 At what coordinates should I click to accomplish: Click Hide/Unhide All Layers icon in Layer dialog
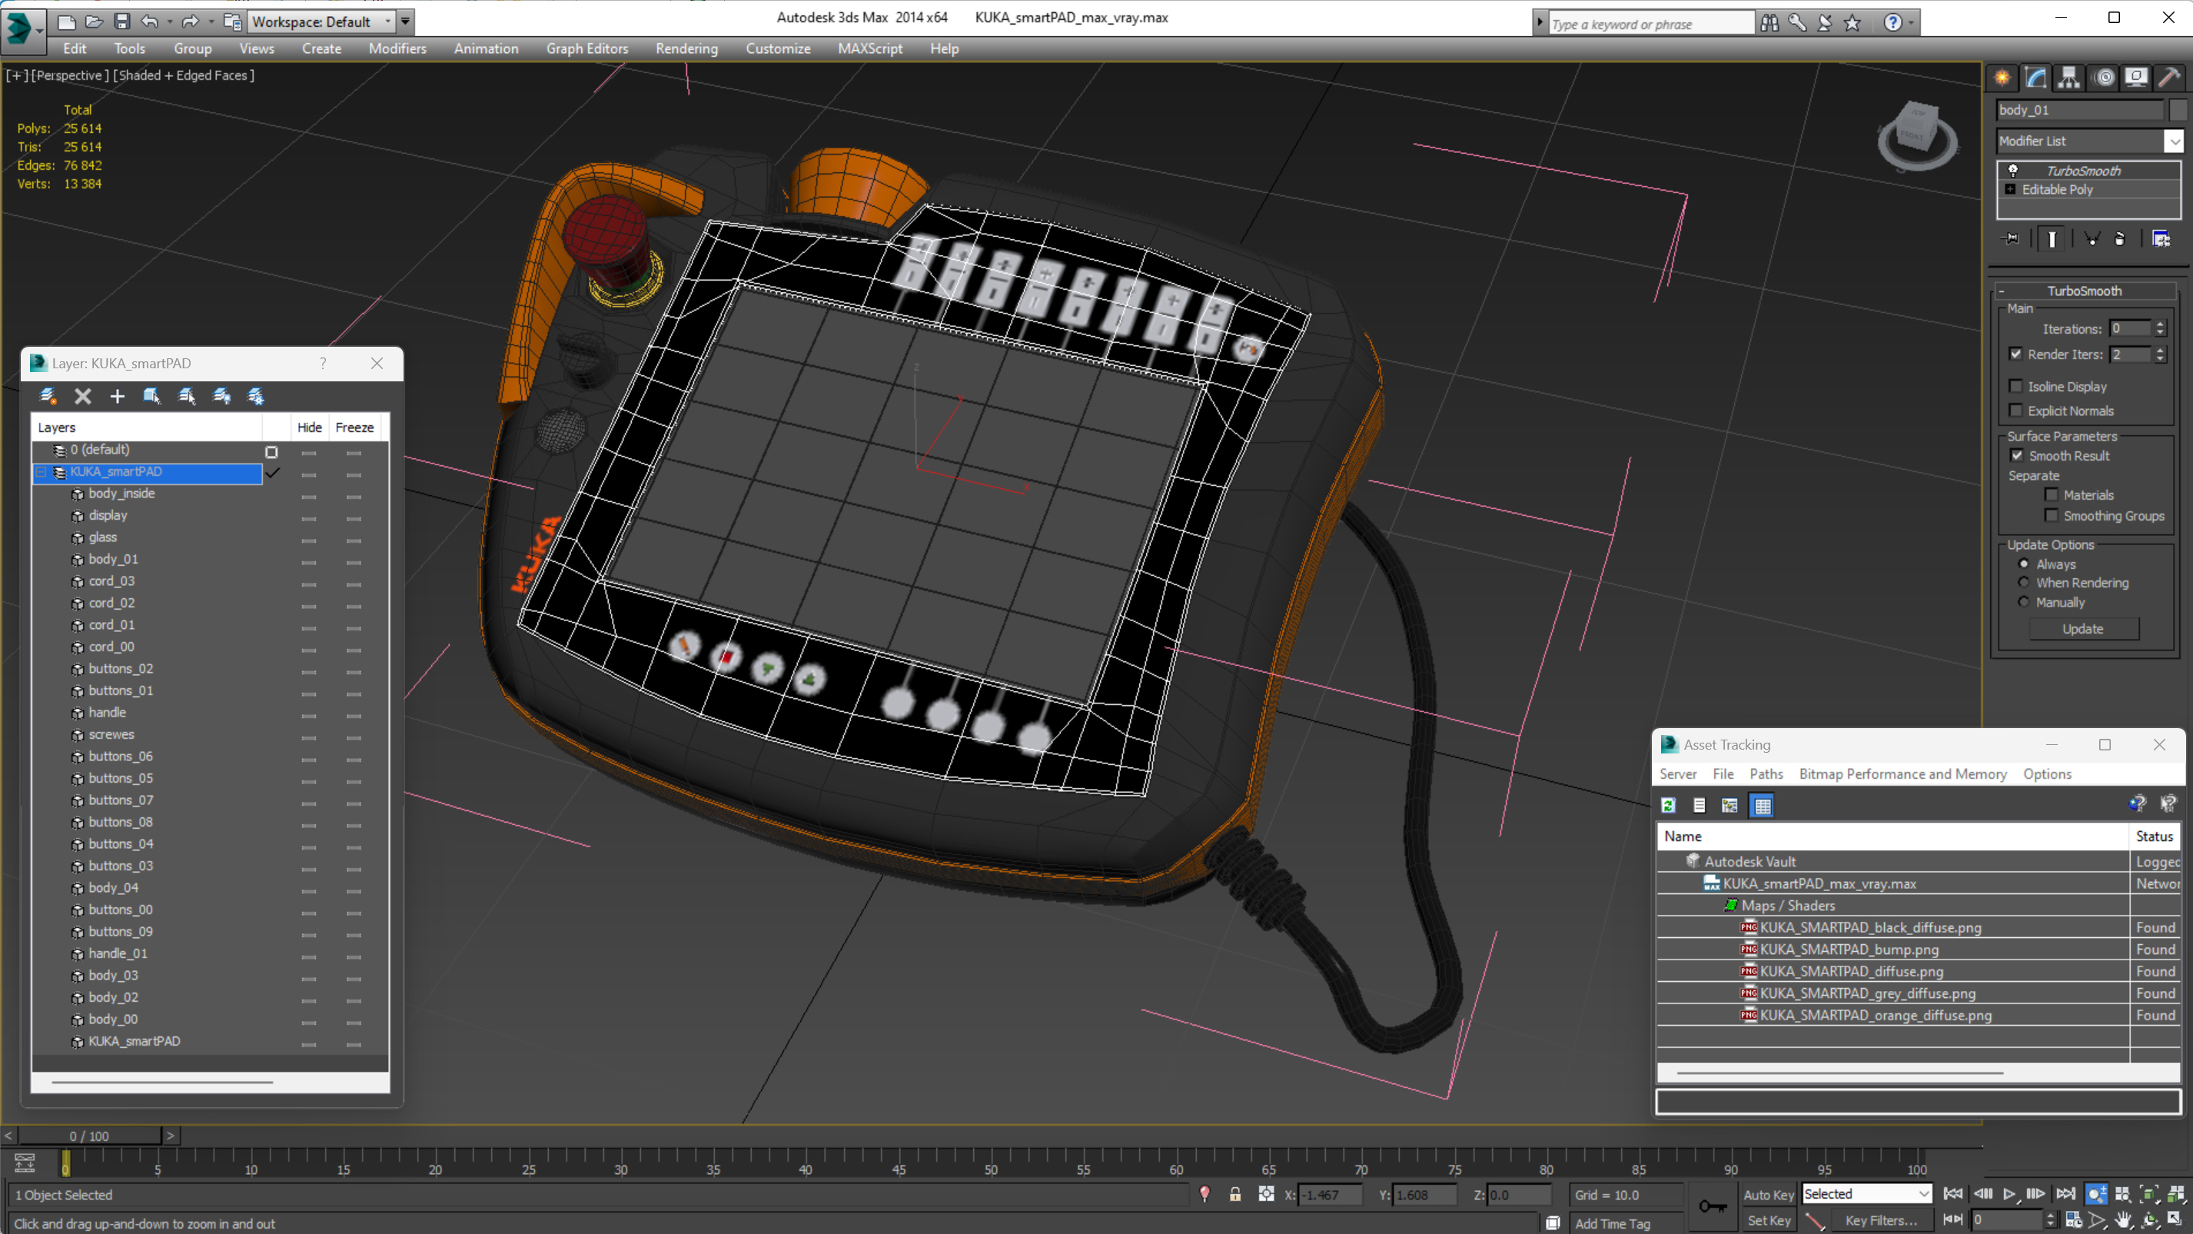(221, 396)
